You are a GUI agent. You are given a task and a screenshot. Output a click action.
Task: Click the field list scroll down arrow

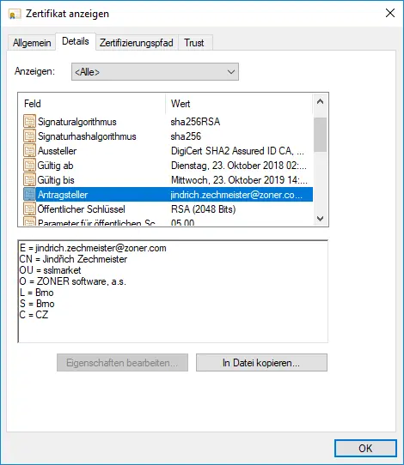point(321,219)
